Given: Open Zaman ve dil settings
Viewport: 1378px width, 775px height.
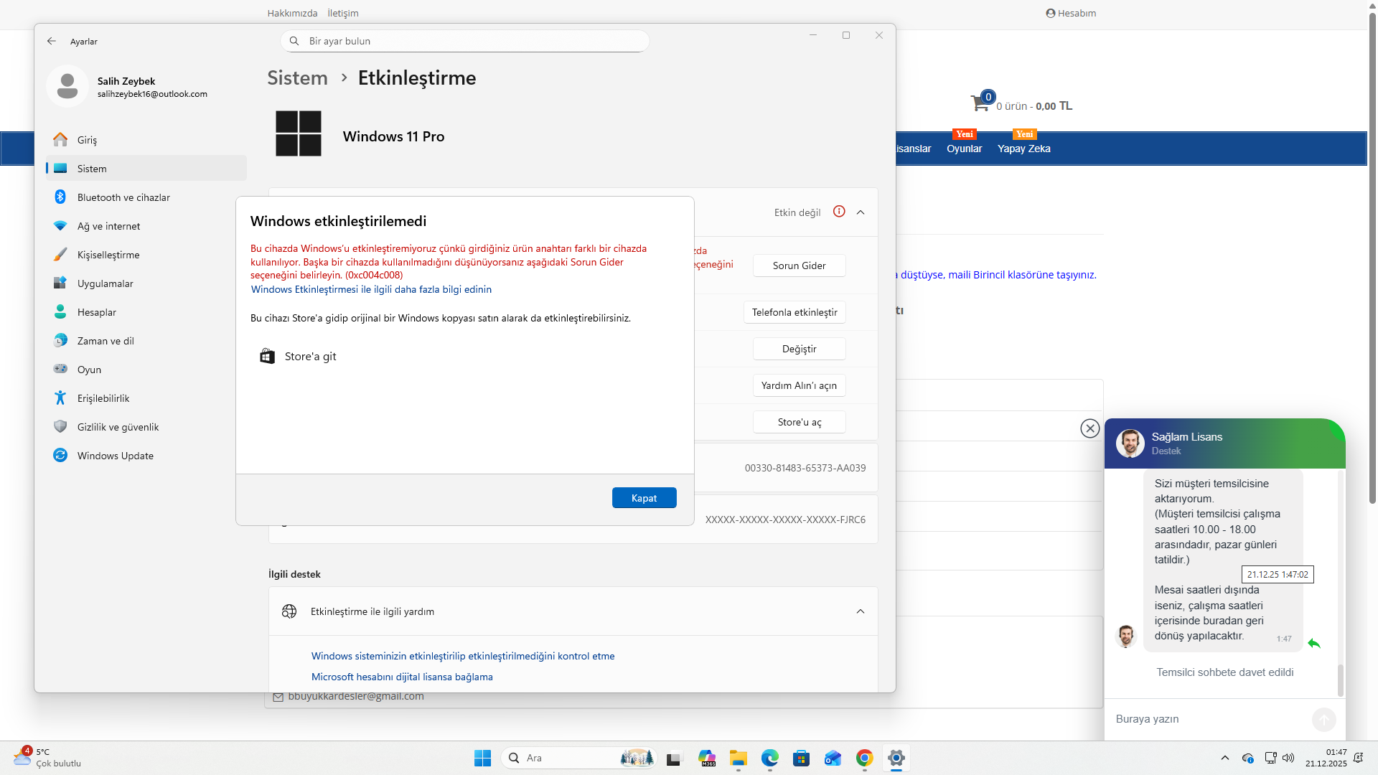Looking at the screenshot, I should tap(146, 341).
